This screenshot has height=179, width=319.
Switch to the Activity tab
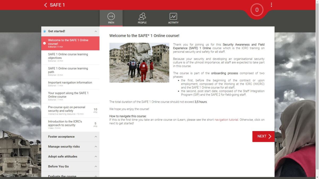pos(173,18)
